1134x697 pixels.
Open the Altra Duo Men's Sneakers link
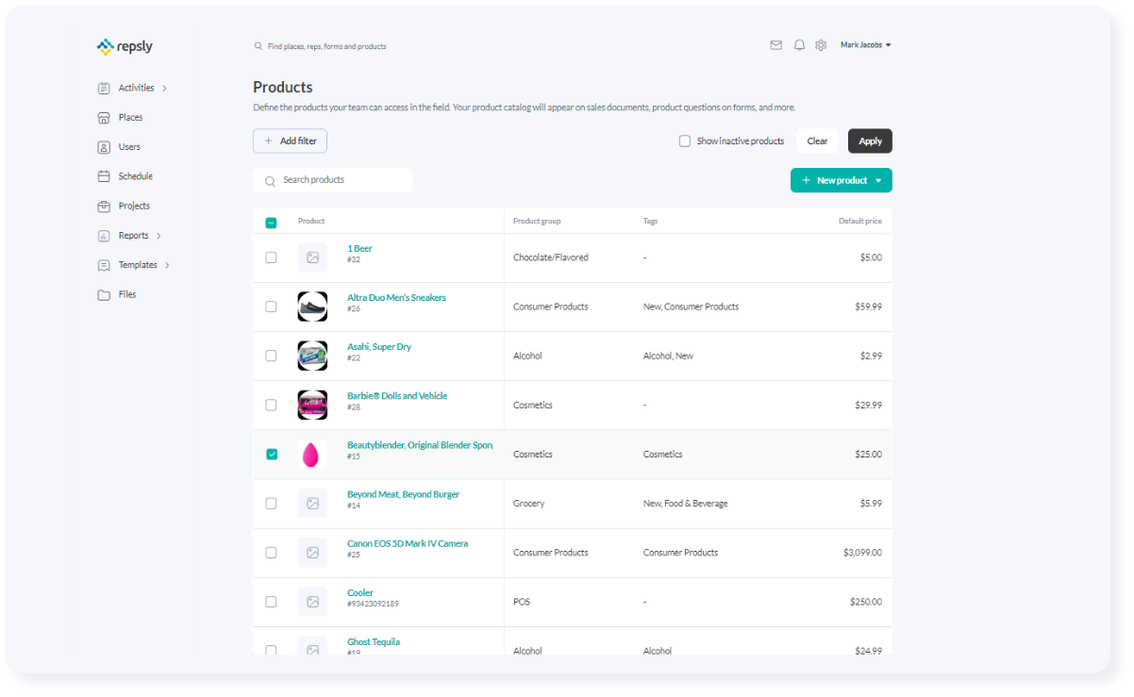tap(396, 298)
